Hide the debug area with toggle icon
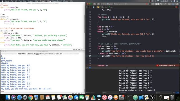180x101 pixels. pyautogui.click(x=87, y=68)
